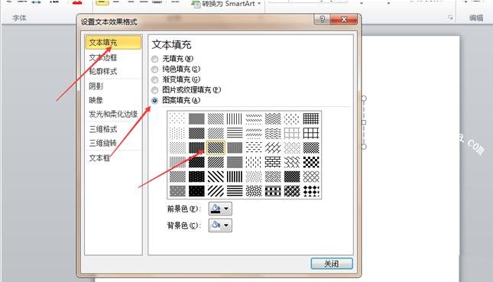The width and height of the screenshot is (493, 282).
Task: Choose the plaid pattern
Action: pyautogui.click(x=273, y=191)
